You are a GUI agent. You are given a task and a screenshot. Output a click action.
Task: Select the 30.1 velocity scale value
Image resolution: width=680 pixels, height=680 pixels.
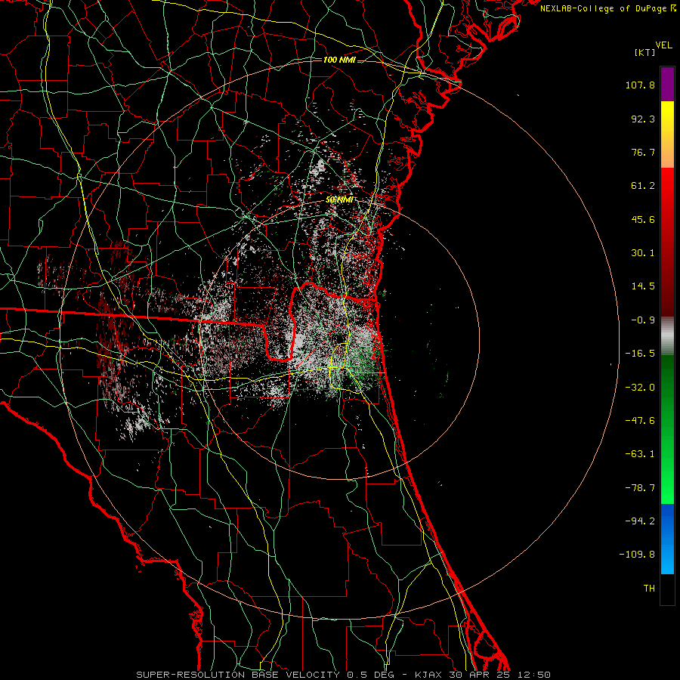point(643,253)
